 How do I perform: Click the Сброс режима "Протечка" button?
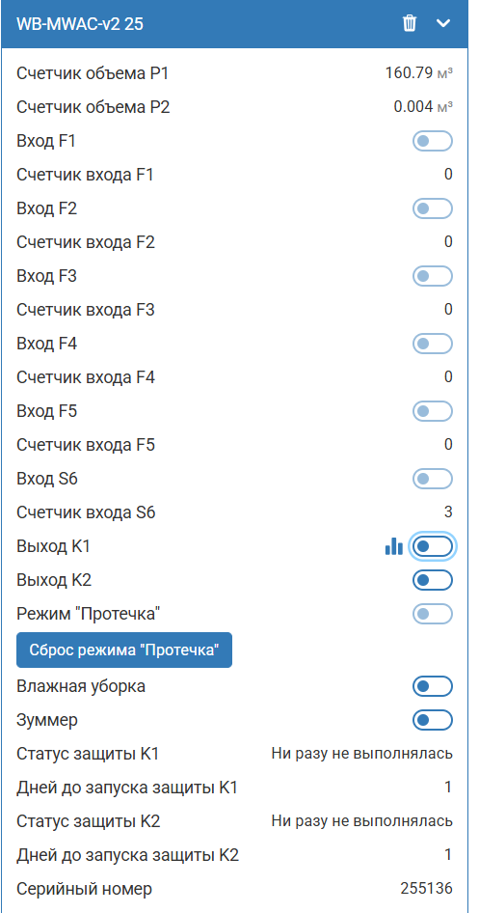pos(124,650)
